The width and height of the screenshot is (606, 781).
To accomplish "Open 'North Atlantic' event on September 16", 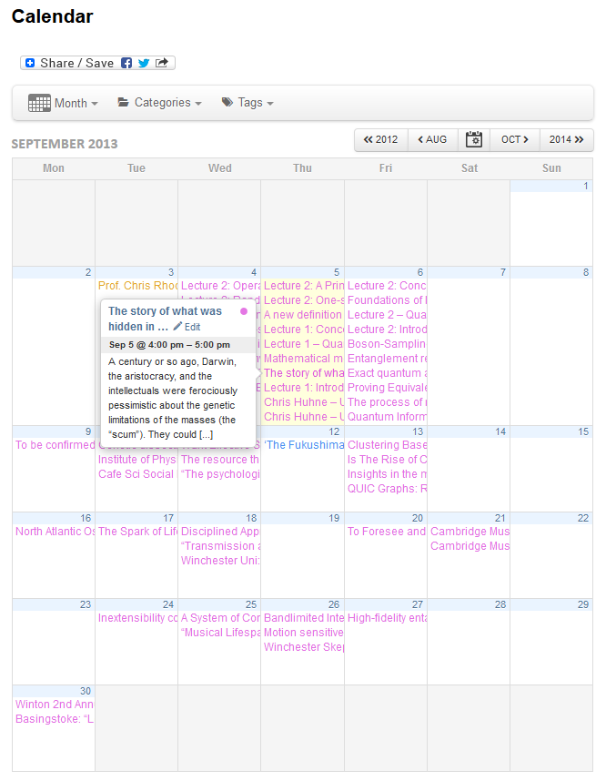I will pyautogui.click(x=55, y=532).
